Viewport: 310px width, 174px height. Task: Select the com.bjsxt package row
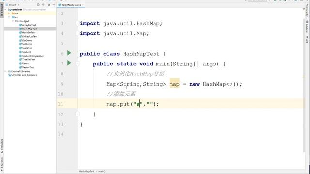[x=30, y=21]
